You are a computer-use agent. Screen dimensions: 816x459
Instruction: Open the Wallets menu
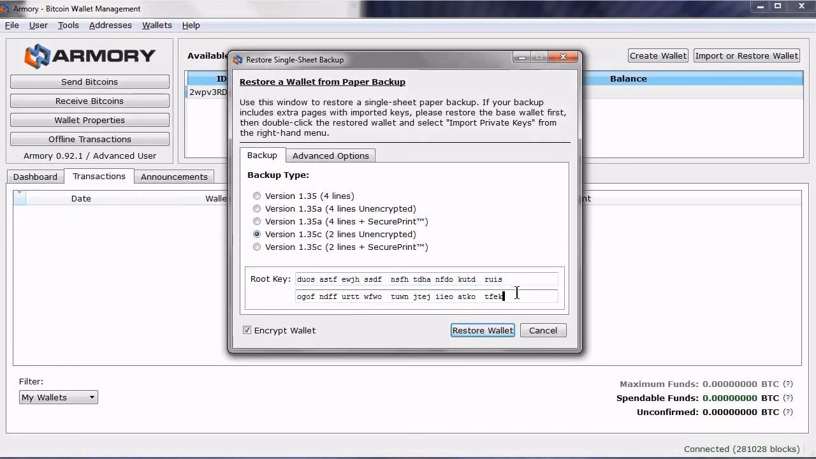(157, 25)
